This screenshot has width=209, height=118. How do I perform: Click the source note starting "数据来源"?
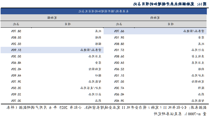click(107, 111)
